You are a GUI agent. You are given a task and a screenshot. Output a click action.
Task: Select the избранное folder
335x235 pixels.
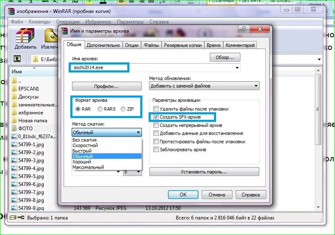click(27, 113)
